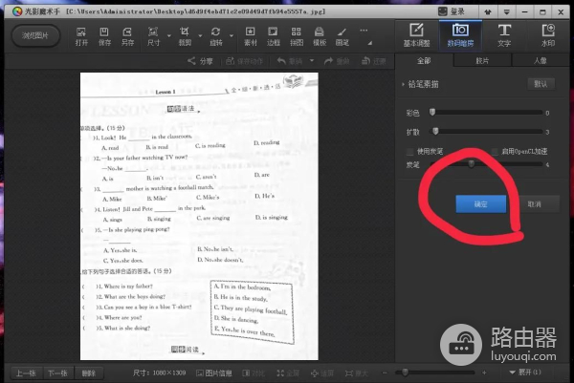Click the 彩色 slider handle

434,112
